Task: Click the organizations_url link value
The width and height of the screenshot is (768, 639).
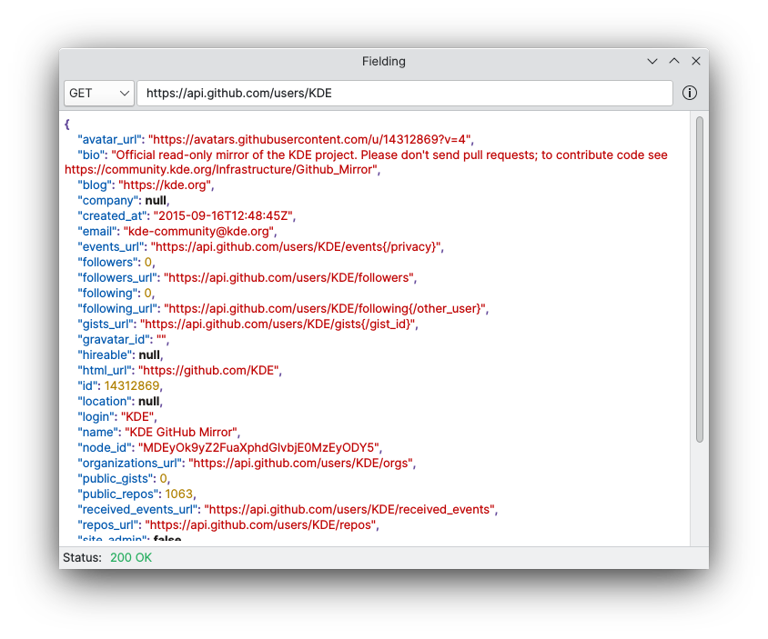Action: pos(301,463)
